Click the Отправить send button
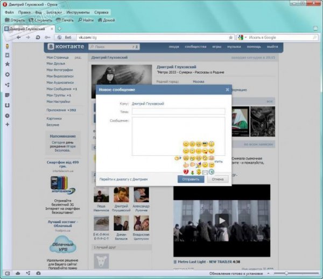The height and width of the screenshot is (279, 323). pos(191,179)
